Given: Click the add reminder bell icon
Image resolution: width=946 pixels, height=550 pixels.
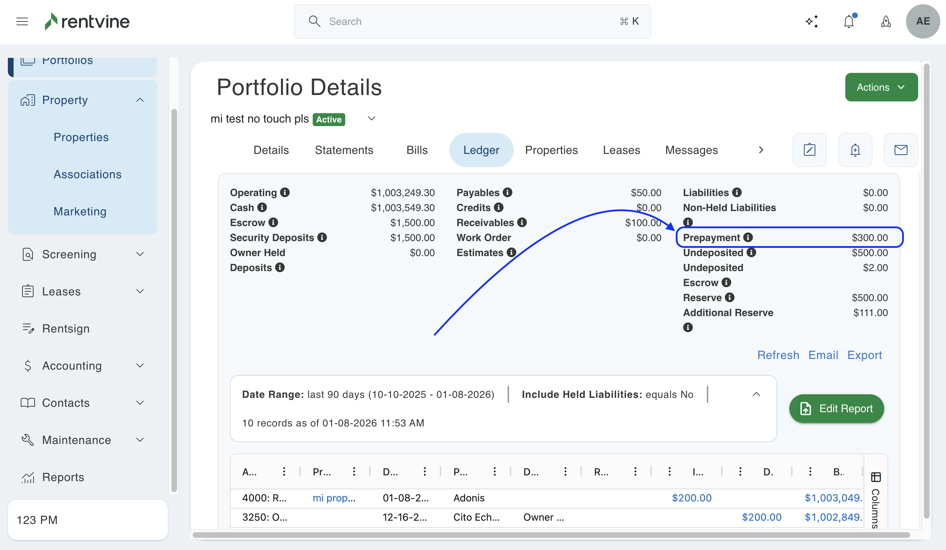Looking at the screenshot, I should tap(855, 150).
